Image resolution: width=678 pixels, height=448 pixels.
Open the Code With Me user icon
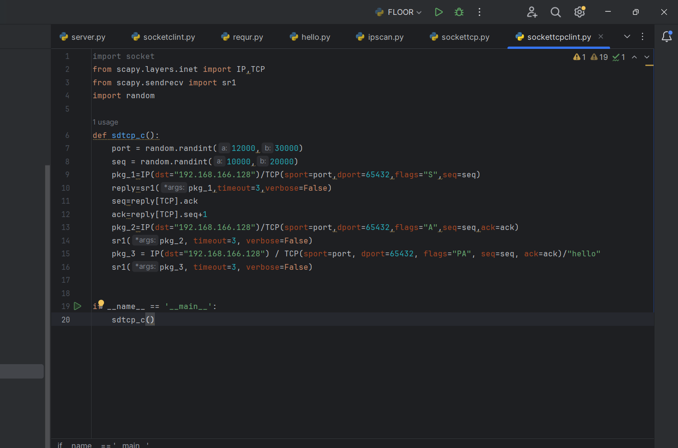[x=532, y=12]
